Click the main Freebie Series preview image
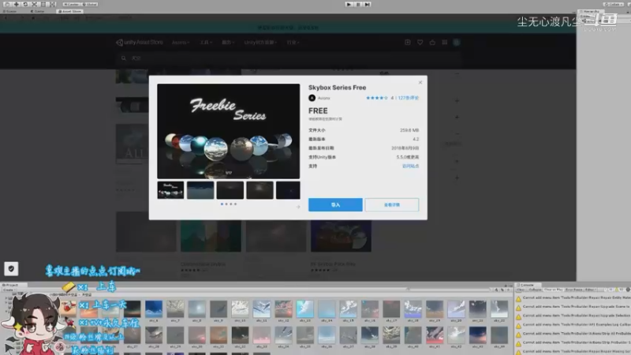The image size is (631, 355). pyautogui.click(x=229, y=131)
